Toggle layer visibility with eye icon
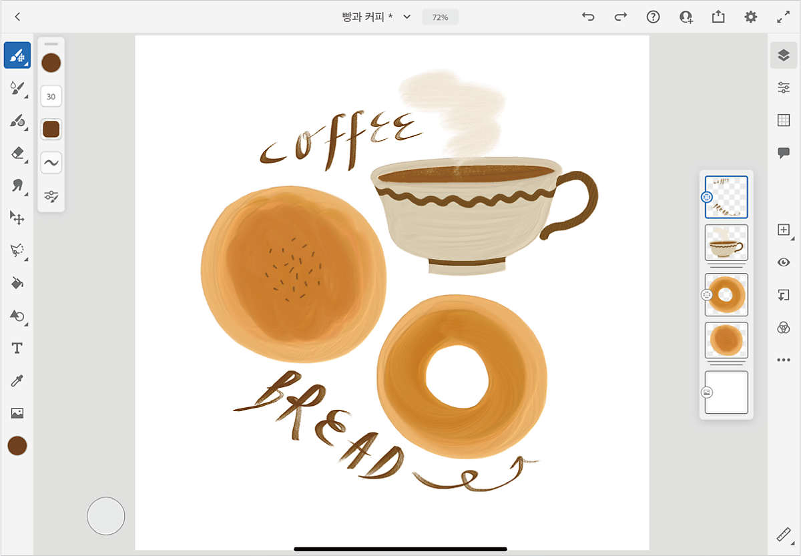The height and width of the screenshot is (556, 801). pyautogui.click(x=784, y=262)
